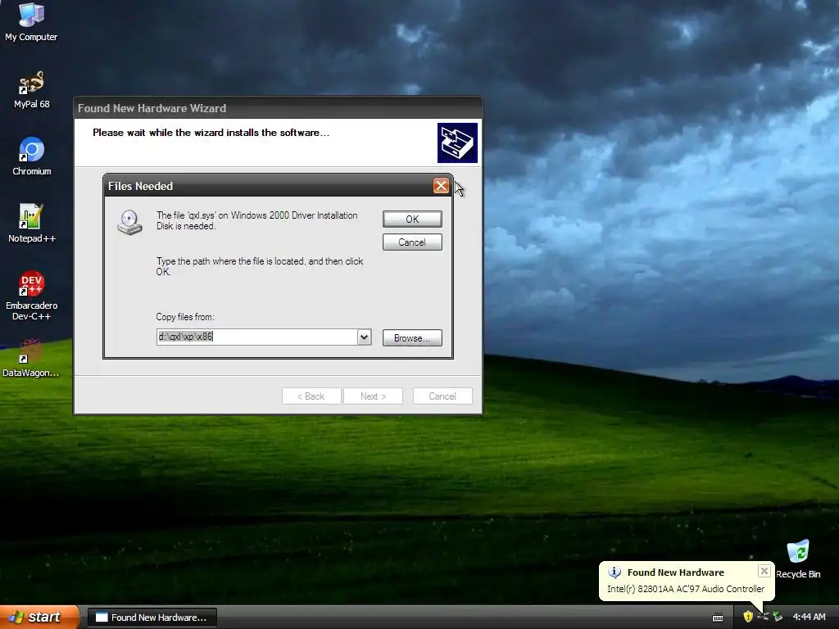
Task: Click into the Copy files from path field
Action: (256, 337)
